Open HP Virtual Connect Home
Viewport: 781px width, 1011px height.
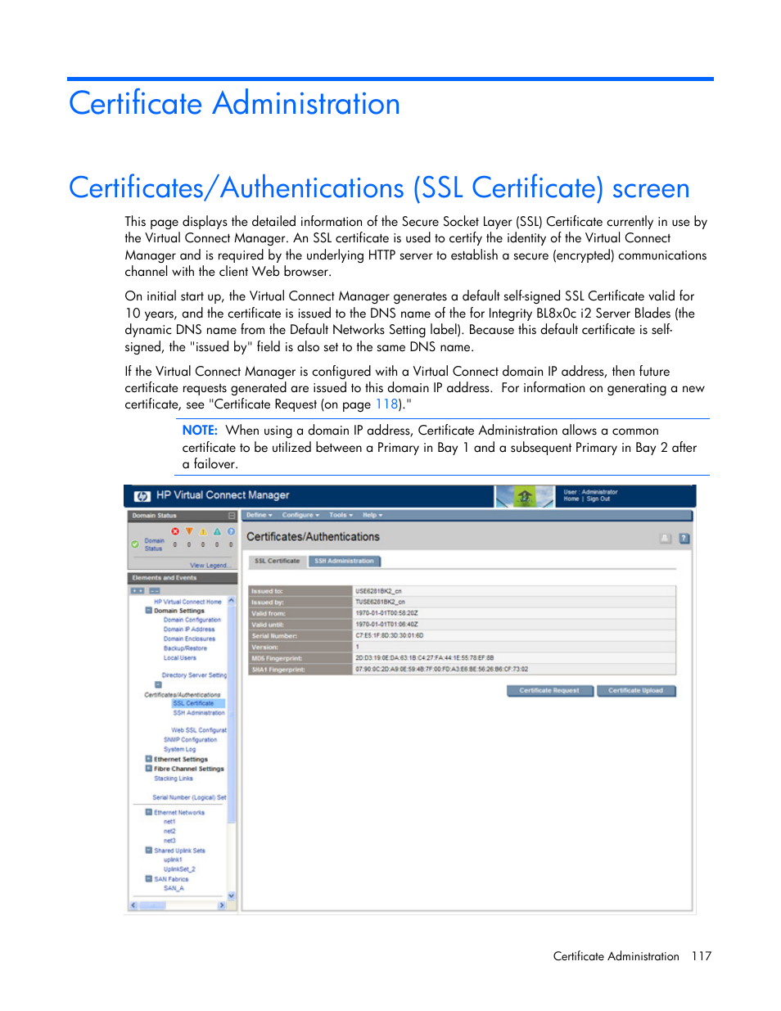[x=187, y=602]
